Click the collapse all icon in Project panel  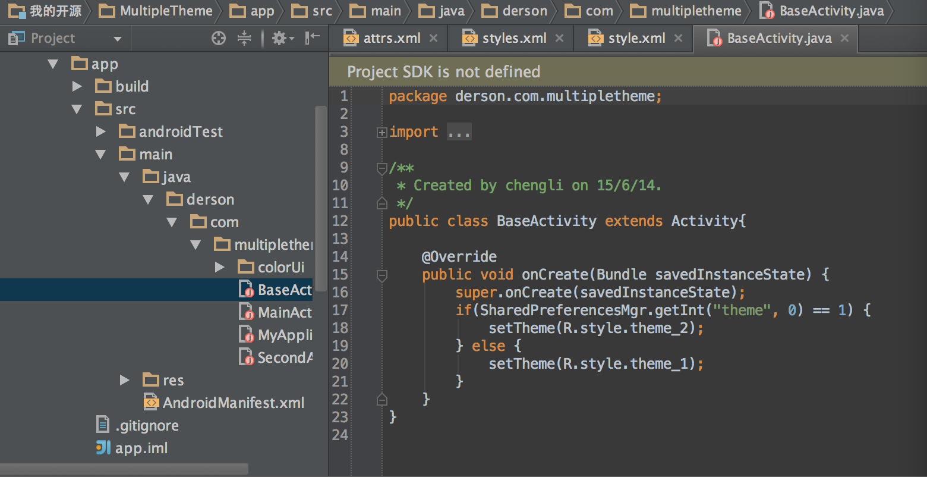point(244,39)
